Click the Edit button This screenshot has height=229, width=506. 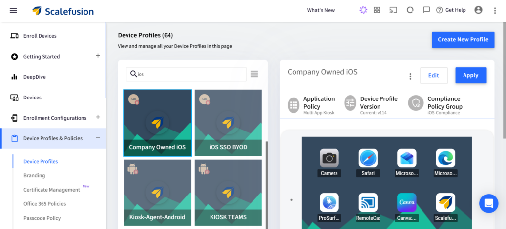(x=434, y=75)
